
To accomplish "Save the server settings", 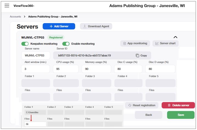I will click(x=180, y=115).
